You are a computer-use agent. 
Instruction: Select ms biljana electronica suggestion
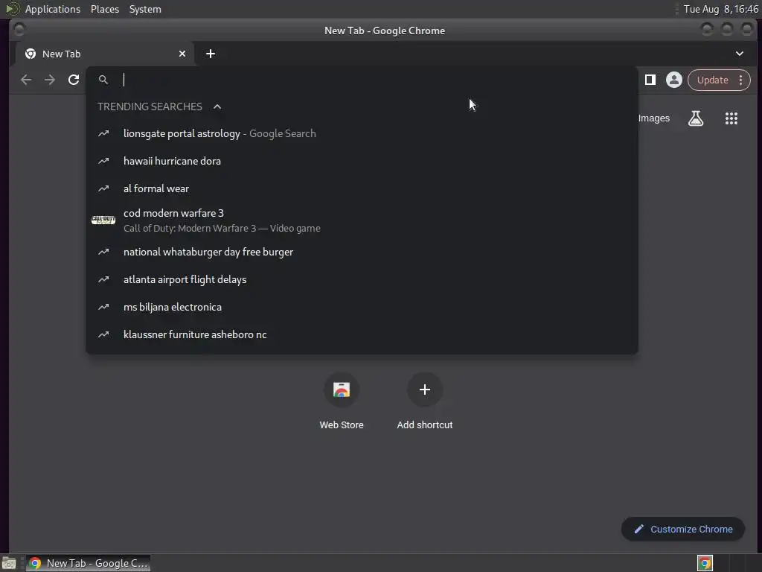click(x=362, y=308)
